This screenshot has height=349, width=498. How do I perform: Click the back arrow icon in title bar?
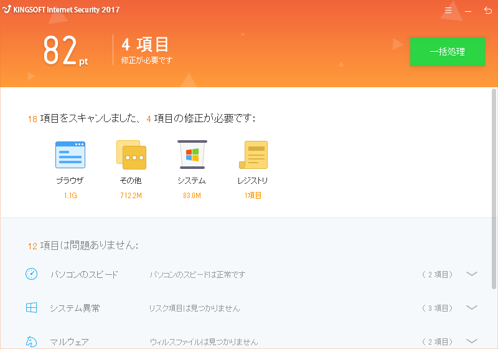pyautogui.click(x=487, y=11)
